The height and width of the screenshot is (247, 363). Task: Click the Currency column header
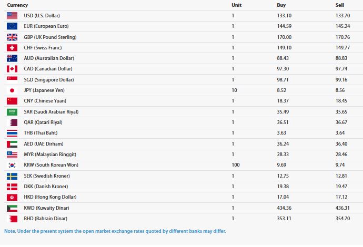17,5
